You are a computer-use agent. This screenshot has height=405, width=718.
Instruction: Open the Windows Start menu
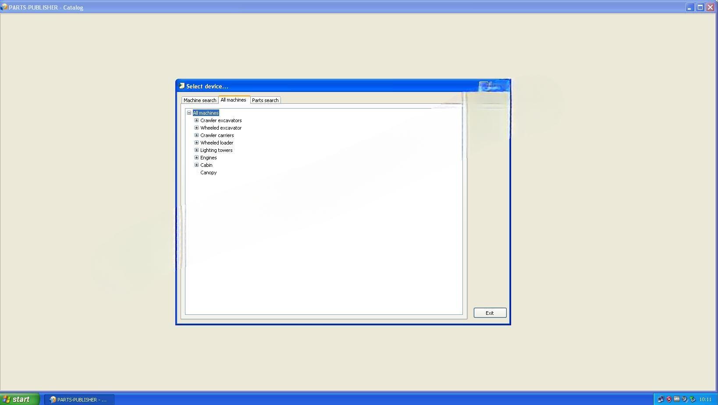[20, 399]
